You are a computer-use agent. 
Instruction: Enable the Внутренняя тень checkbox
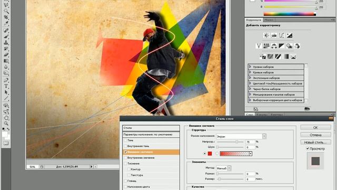[125, 146]
